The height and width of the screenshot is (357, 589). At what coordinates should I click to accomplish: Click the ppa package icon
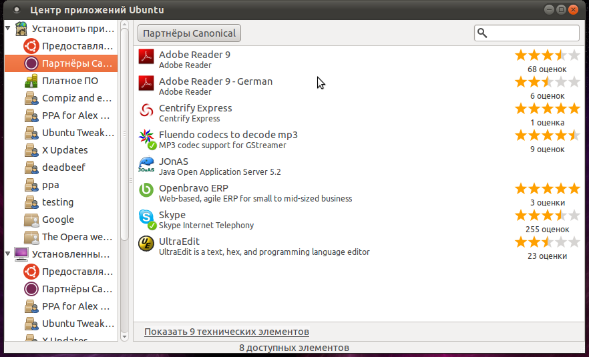pos(31,185)
